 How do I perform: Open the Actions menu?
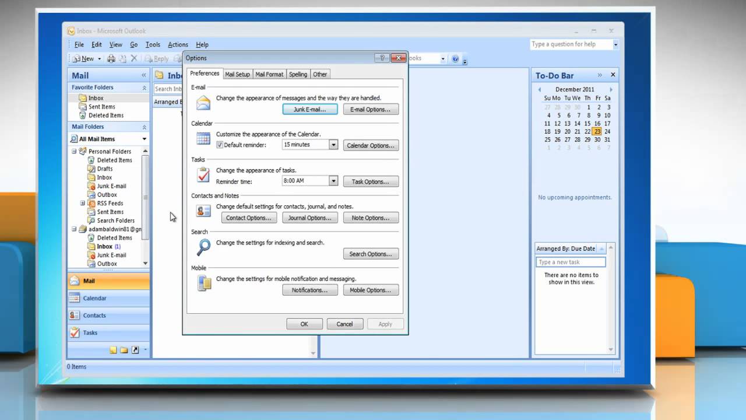pos(178,44)
